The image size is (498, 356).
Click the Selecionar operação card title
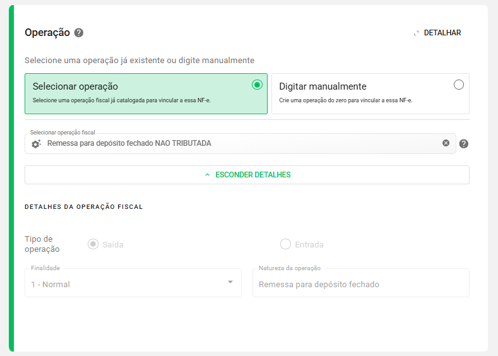75,86
